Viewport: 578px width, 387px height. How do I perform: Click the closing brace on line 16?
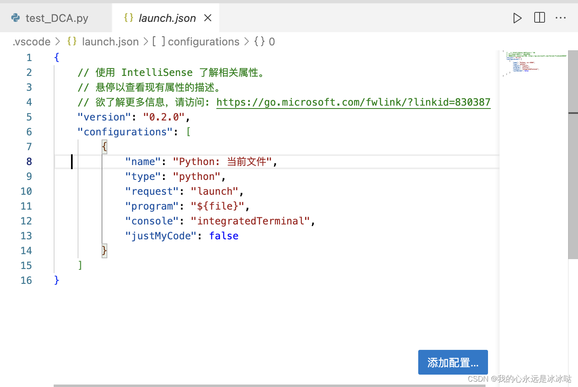pos(57,281)
